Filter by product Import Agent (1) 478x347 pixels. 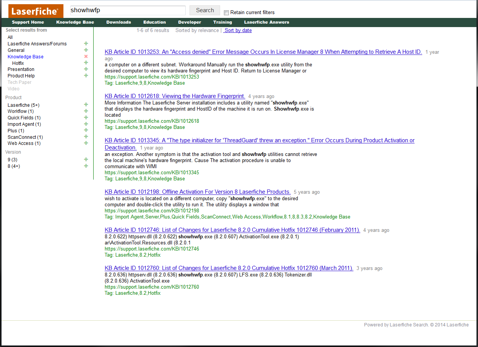click(24, 124)
